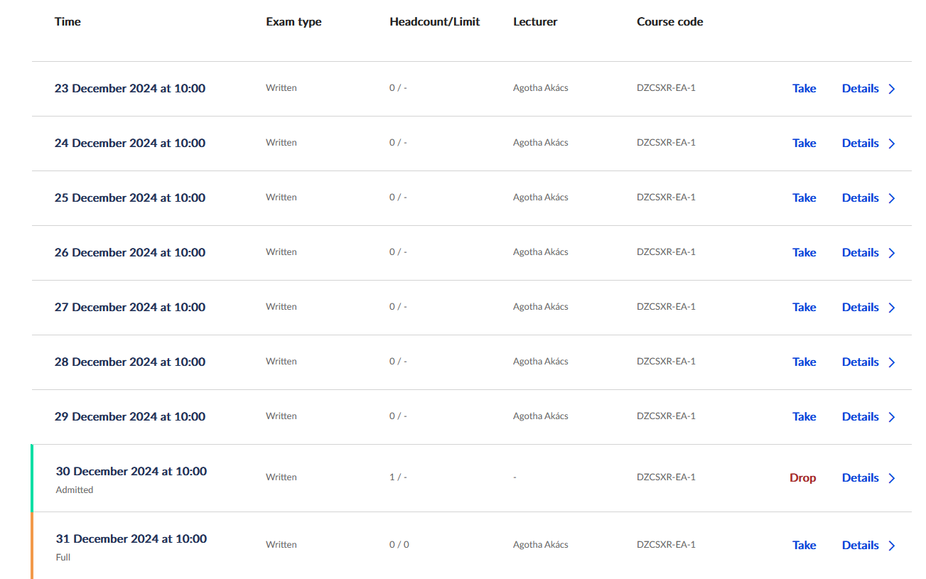The height and width of the screenshot is (579, 926).
Task: Click chevron arrow on 29 December row
Action: [x=892, y=417]
